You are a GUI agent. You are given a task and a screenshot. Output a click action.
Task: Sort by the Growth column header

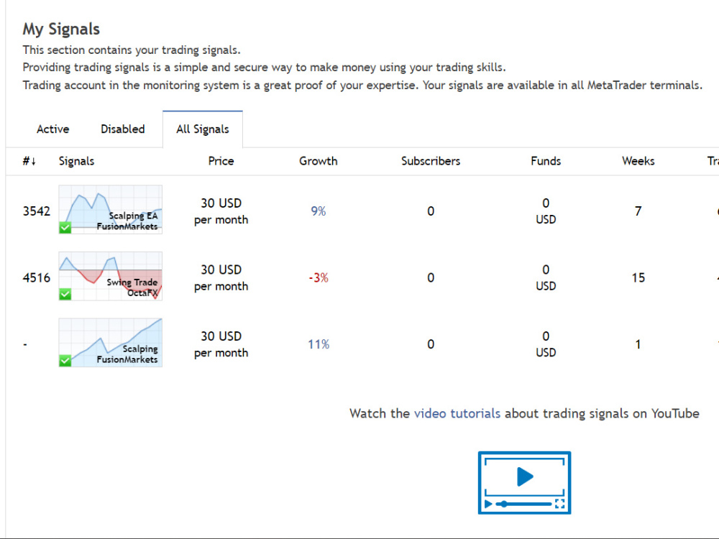click(319, 161)
